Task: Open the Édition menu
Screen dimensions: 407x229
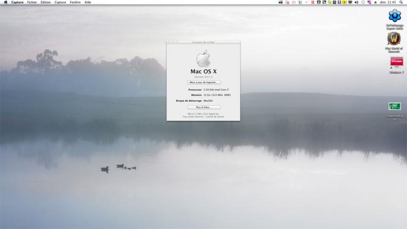Action: click(x=45, y=2)
